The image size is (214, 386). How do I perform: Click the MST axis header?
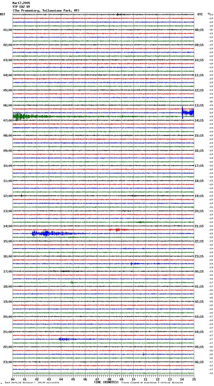tap(3, 14)
